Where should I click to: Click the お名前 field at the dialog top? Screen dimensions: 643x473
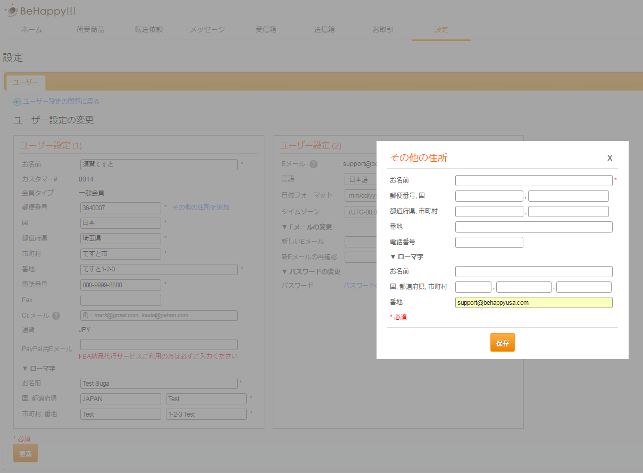[x=533, y=181]
